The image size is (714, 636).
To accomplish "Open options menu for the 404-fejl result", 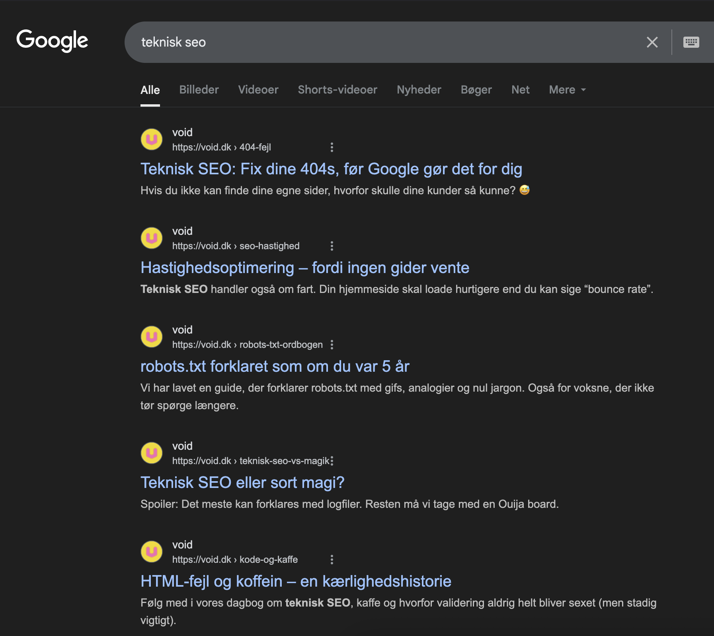I will (x=332, y=147).
